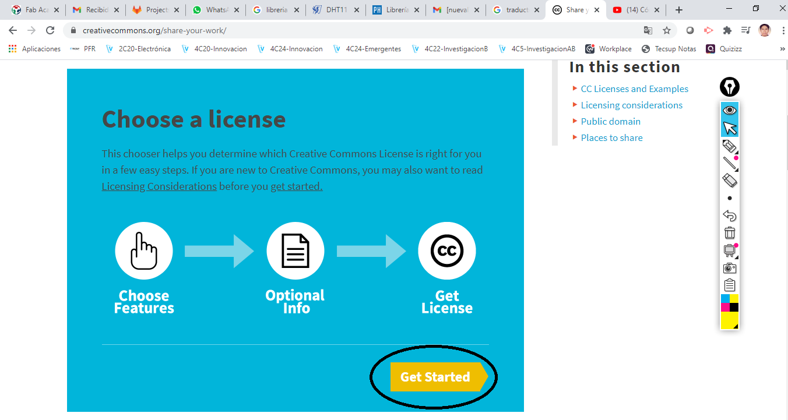Switch to the YouTube (14) tab
Image resolution: width=788 pixels, height=420 pixels.
[x=635, y=10]
